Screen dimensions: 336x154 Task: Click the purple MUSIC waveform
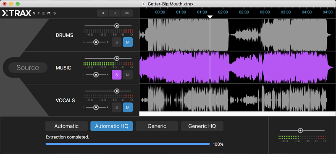237,67
